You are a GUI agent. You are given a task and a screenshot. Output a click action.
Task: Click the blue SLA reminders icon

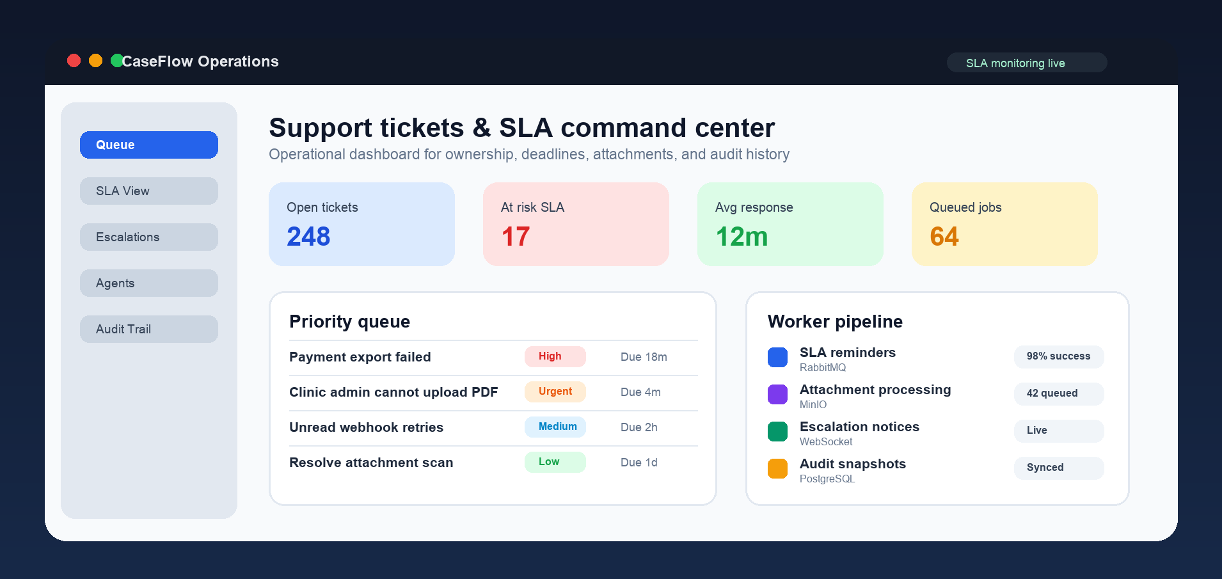click(x=777, y=358)
